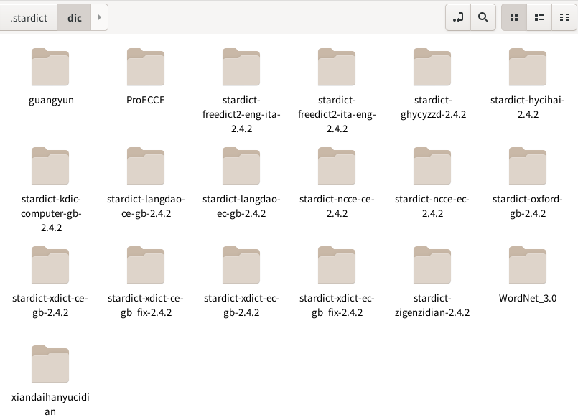Select stardict-langdao-ce-gb-2.4.2 folder icon
Viewport: 578px width, 420px height.
pos(146,166)
